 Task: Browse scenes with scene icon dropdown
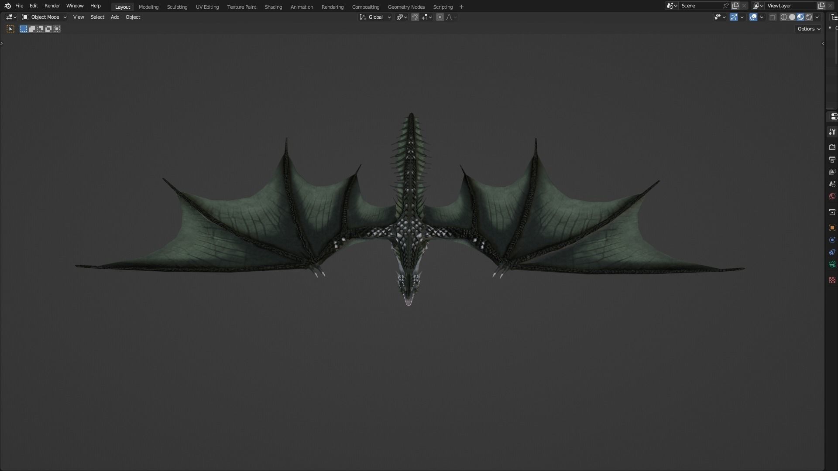coord(672,6)
